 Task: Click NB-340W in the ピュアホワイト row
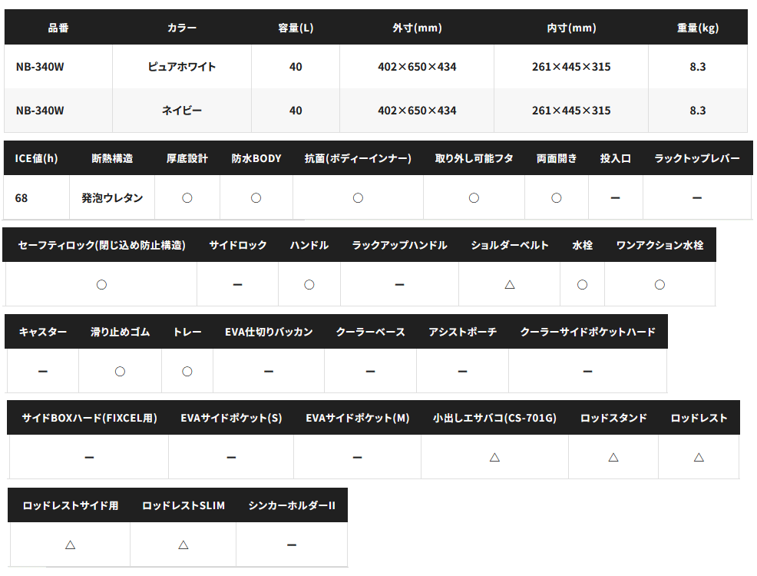[40, 67]
